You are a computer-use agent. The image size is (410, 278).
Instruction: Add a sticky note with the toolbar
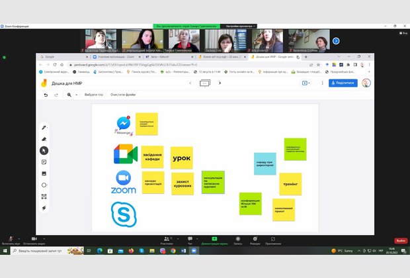(x=44, y=162)
